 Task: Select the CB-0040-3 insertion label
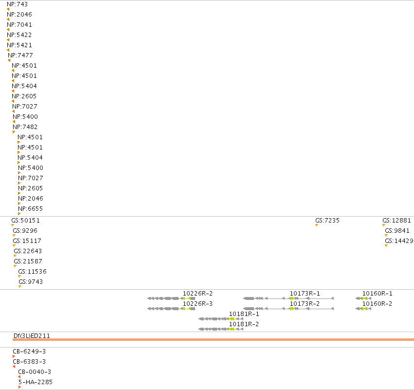tap(35, 372)
